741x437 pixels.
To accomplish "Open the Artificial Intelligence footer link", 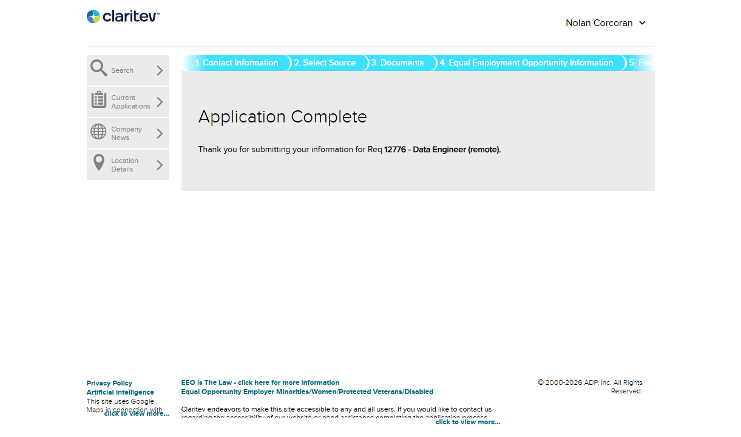I will click(120, 392).
